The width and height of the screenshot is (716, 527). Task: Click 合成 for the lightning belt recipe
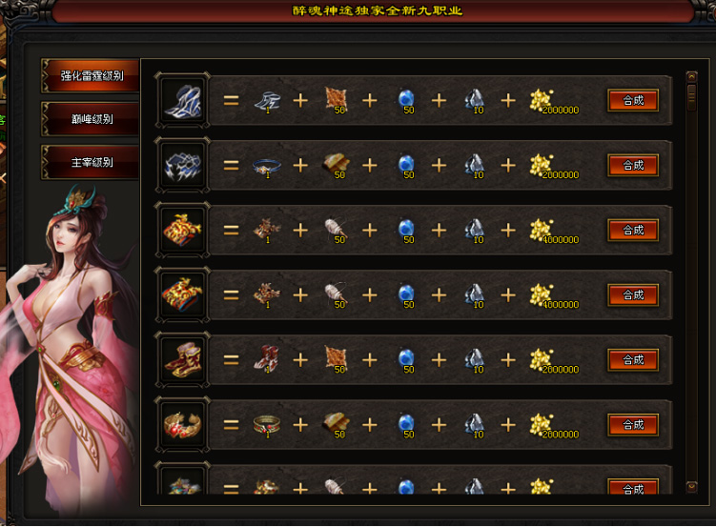pyautogui.click(x=633, y=165)
